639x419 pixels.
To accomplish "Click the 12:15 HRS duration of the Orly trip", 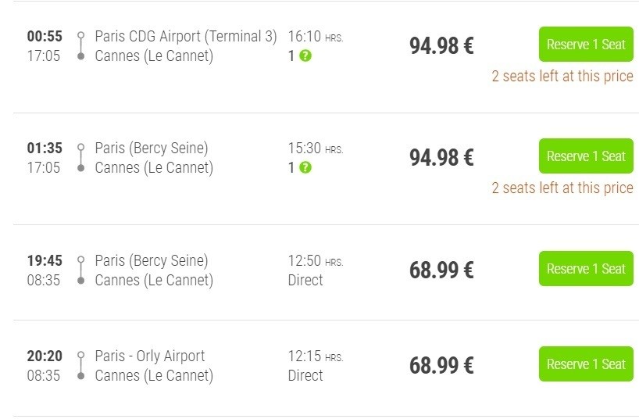I will 315,356.
